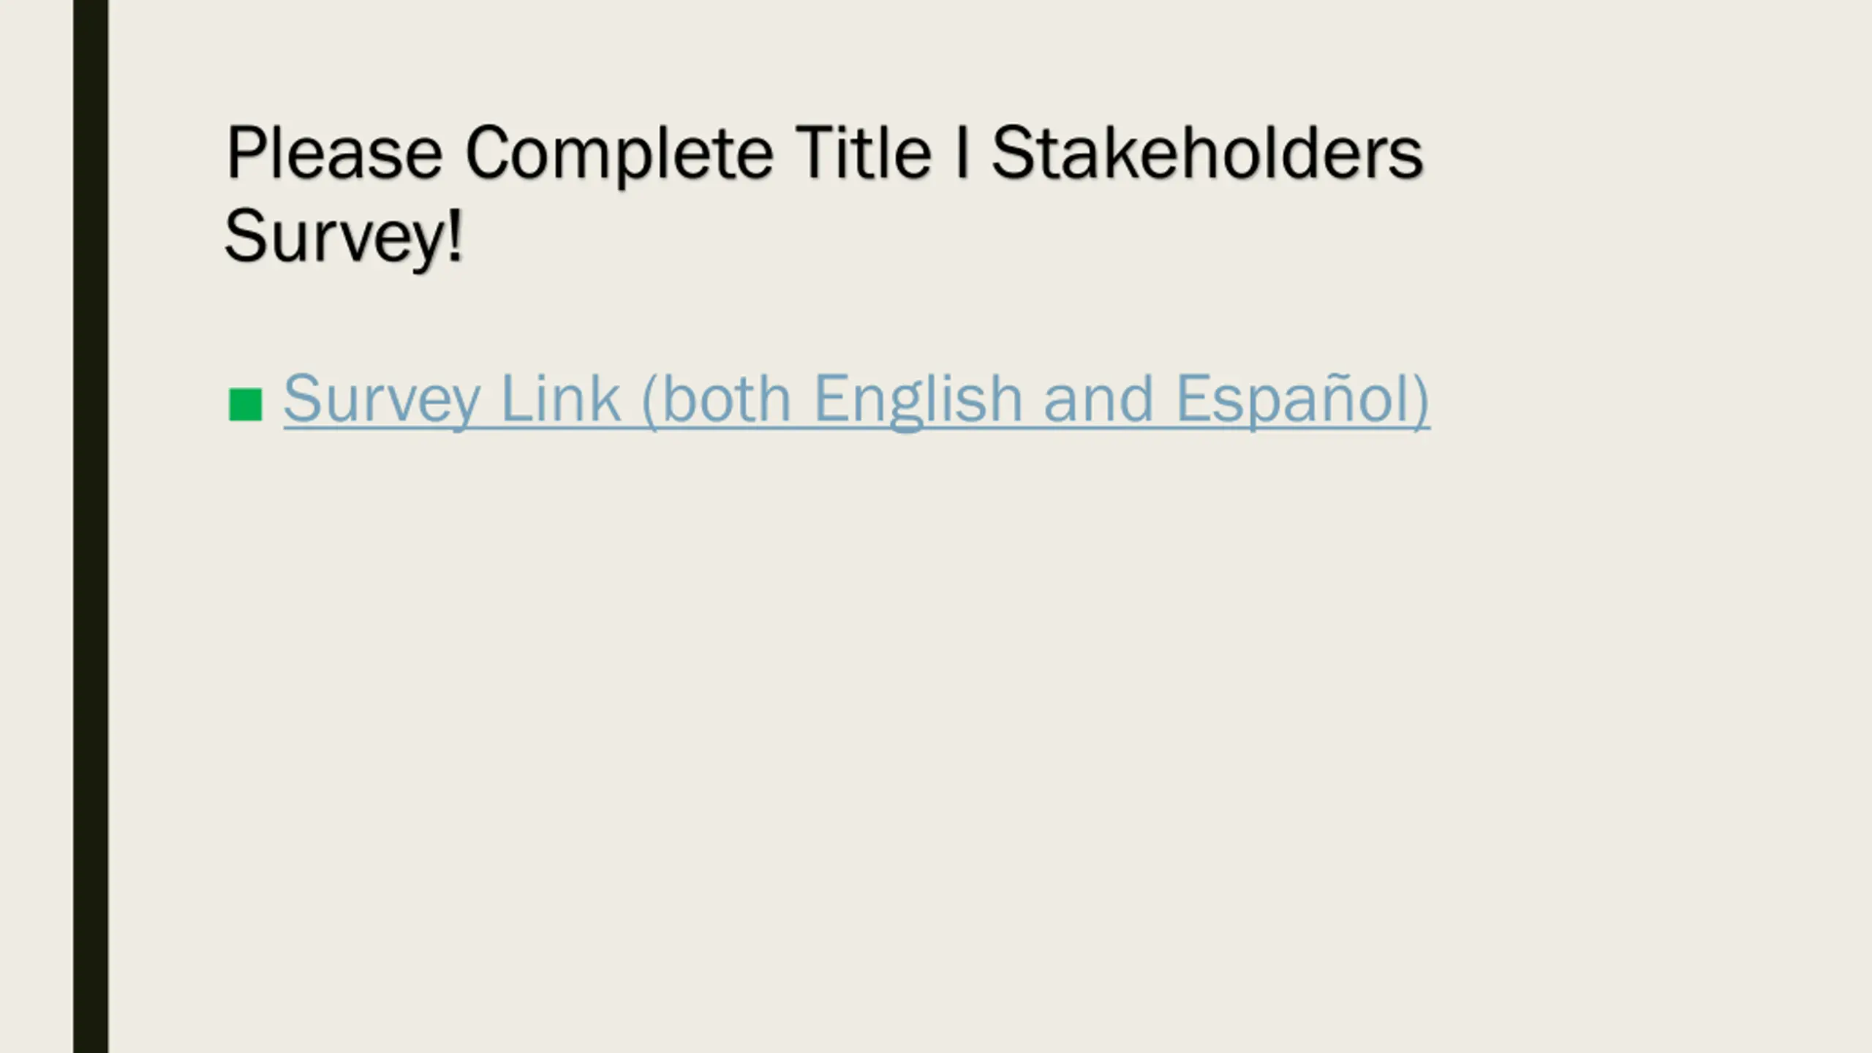Viewport: 1872px width, 1053px height.
Task: Click the dark vertical bar on the left
Action: tap(91, 526)
